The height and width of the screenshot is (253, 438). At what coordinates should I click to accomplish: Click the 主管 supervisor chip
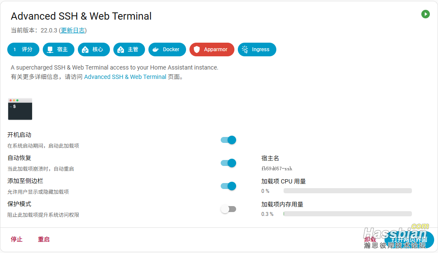pos(129,49)
